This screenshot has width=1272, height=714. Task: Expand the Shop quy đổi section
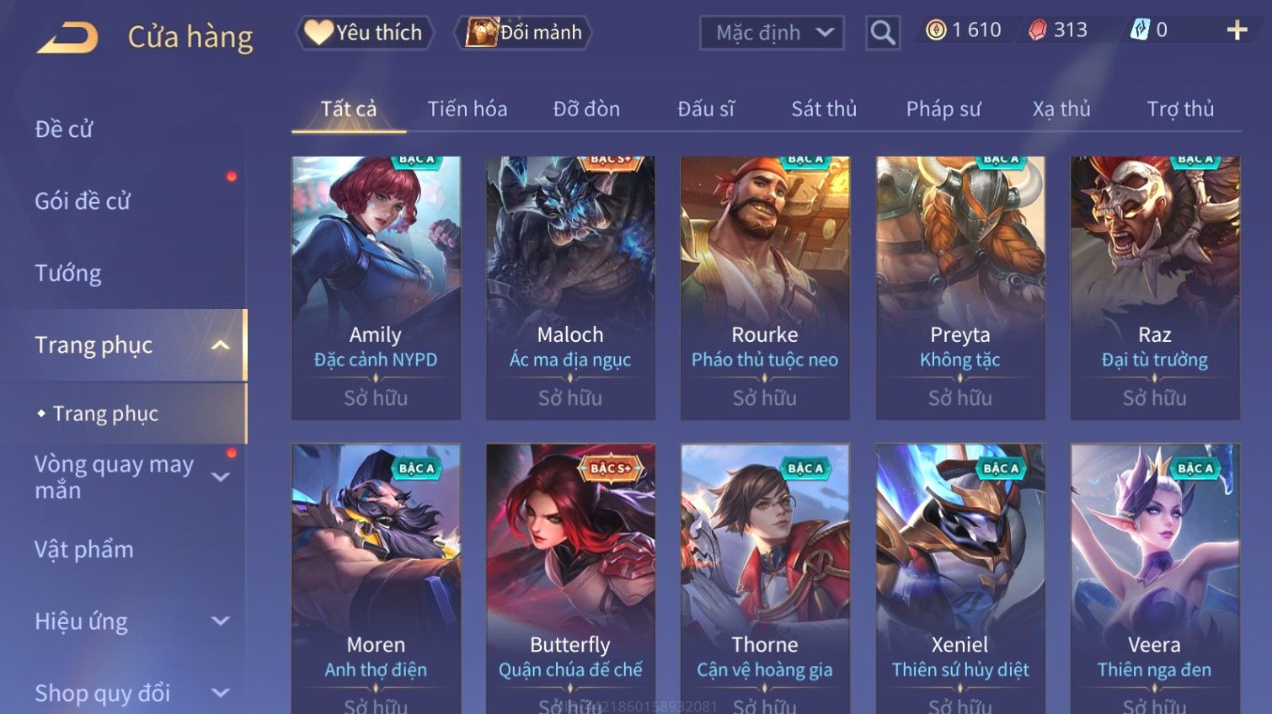[x=221, y=693]
